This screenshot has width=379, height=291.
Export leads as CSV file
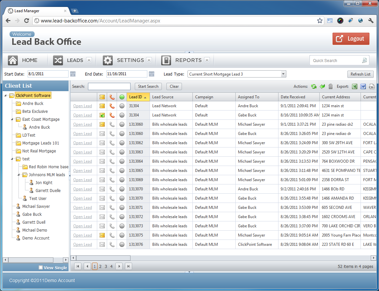click(372, 86)
